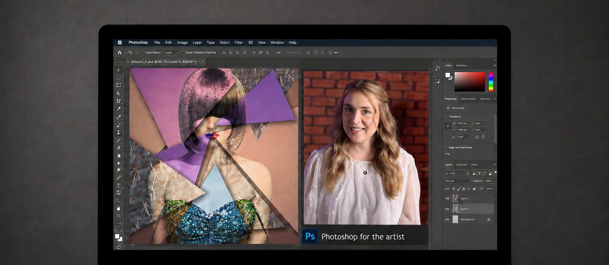Select the Background layer thumbnail
Screen dimensions: 609x265
(455, 219)
